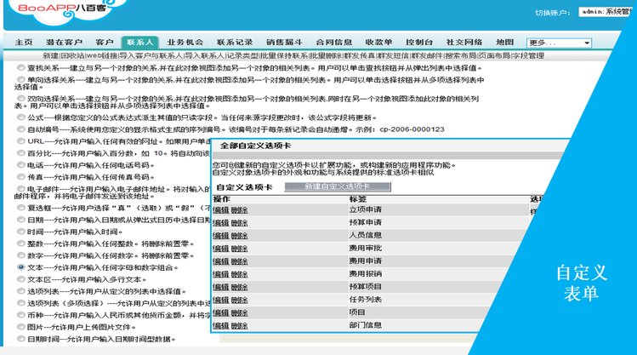Click 编辑 for the 费用申请 row
The width and height of the screenshot is (637, 355).
(x=221, y=261)
